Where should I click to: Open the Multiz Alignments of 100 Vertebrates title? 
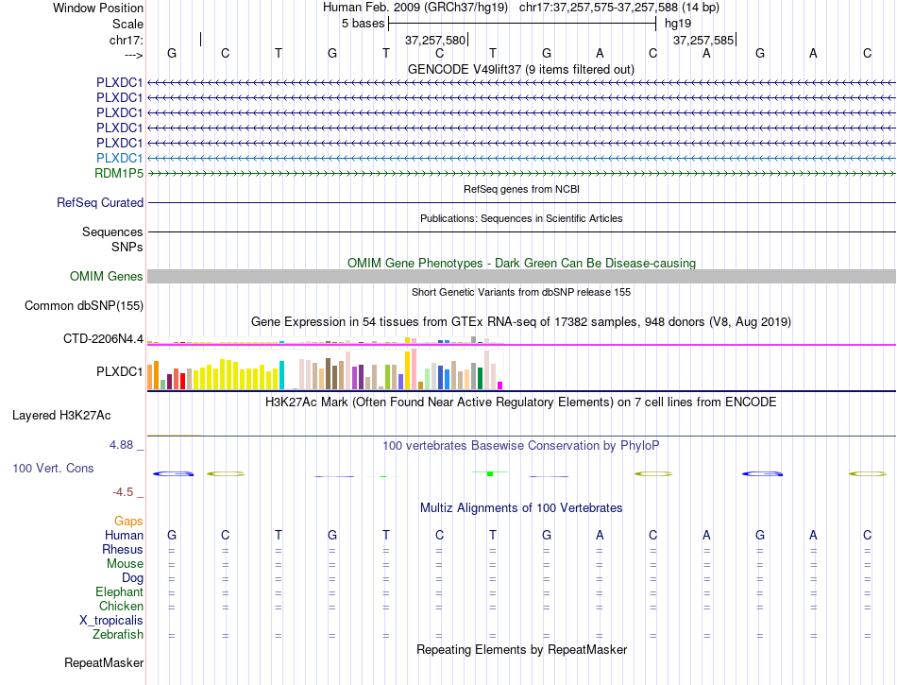(521, 507)
